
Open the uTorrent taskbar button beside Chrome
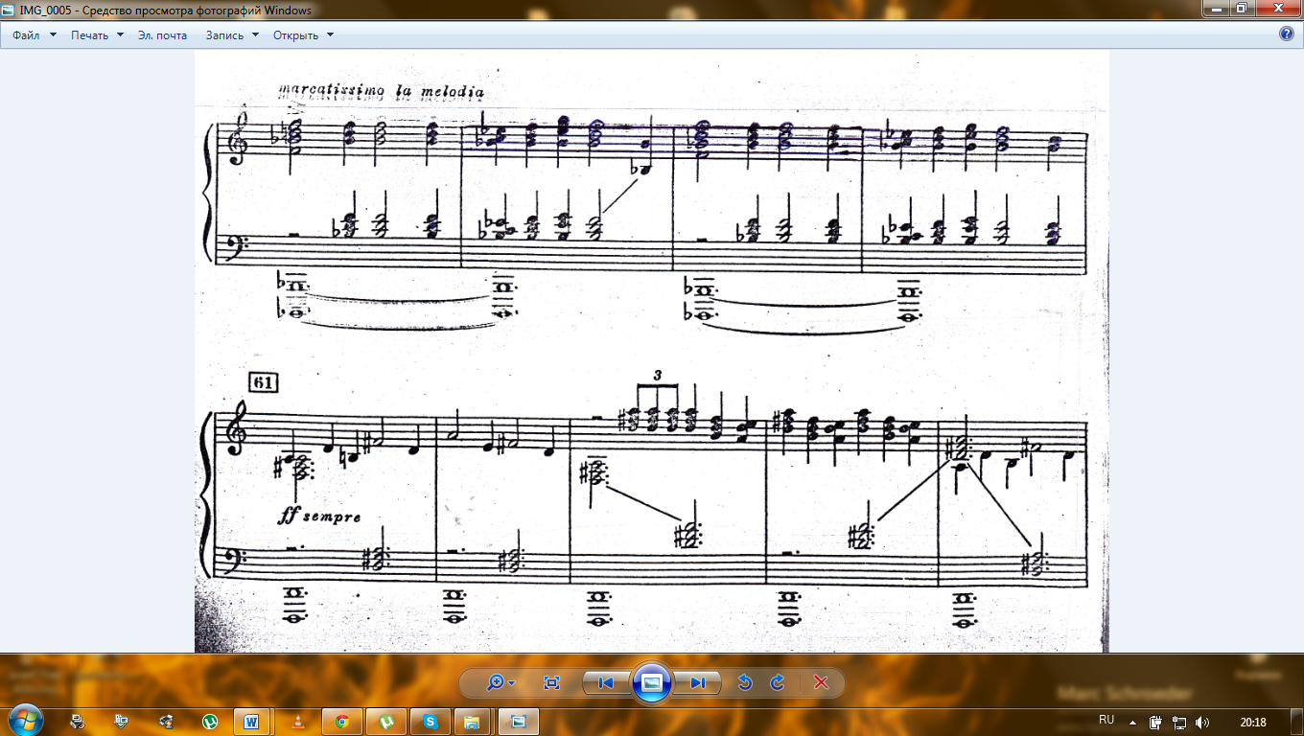click(x=386, y=721)
